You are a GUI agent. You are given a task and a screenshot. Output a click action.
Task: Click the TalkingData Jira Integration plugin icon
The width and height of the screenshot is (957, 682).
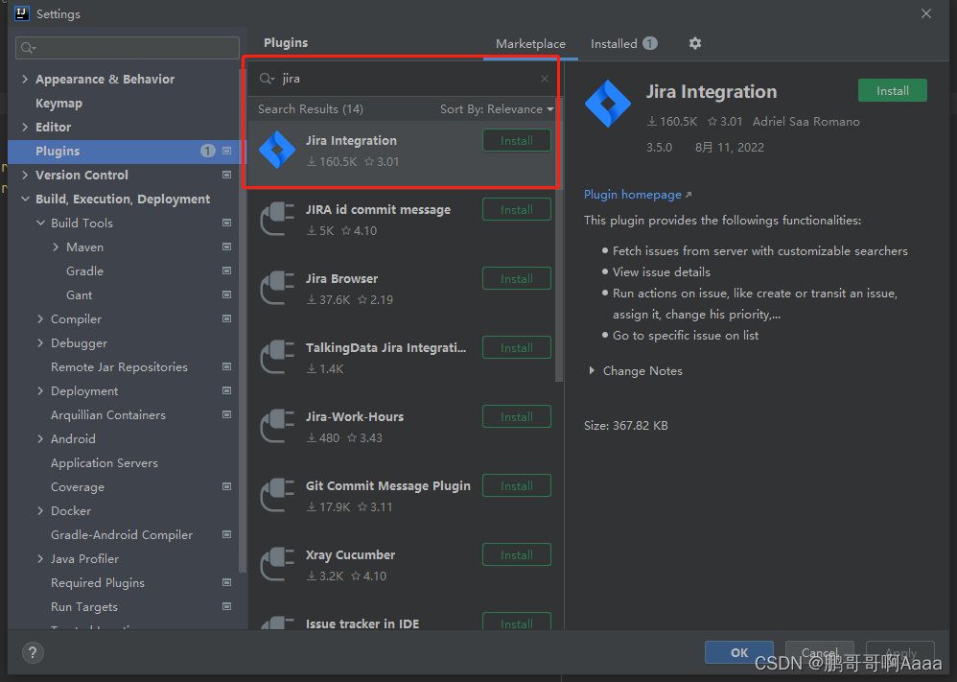click(277, 357)
